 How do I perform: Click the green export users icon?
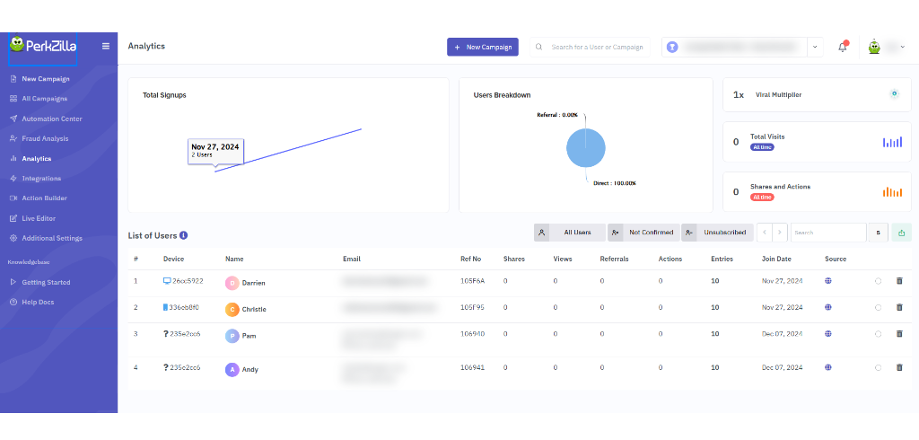pos(900,233)
